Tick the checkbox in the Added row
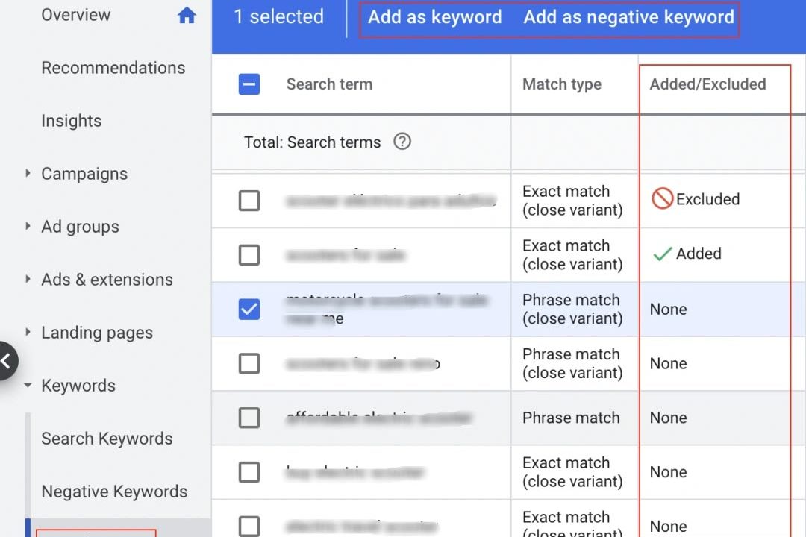 [249, 255]
